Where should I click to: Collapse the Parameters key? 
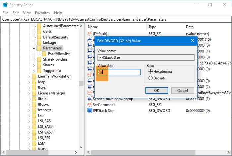[x=34, y=48]
